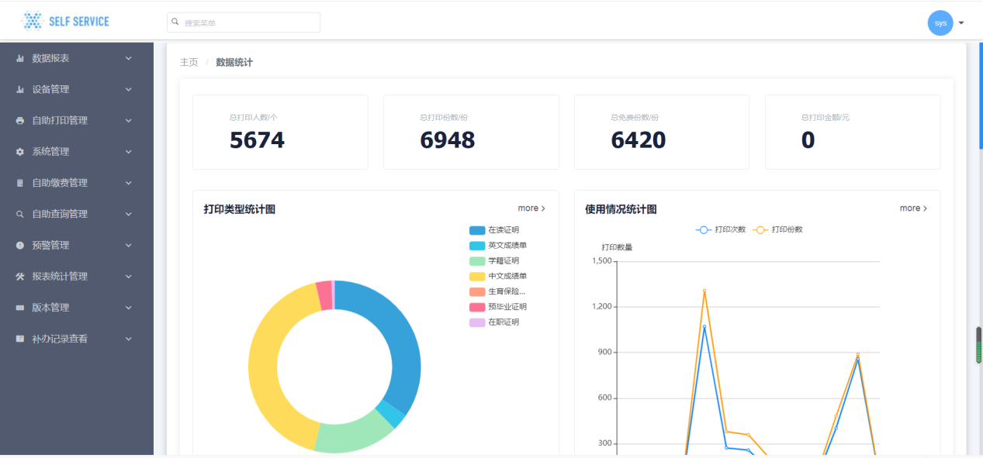The height and width of the screenshot is (458, 983).
Task: Click the warning icon beside 预警管理
Action: coord(20,246)
